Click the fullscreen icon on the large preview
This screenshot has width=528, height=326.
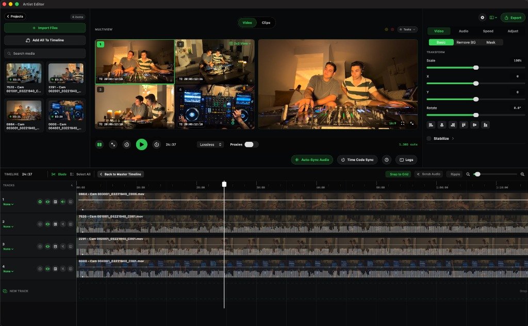coord(402,124)
